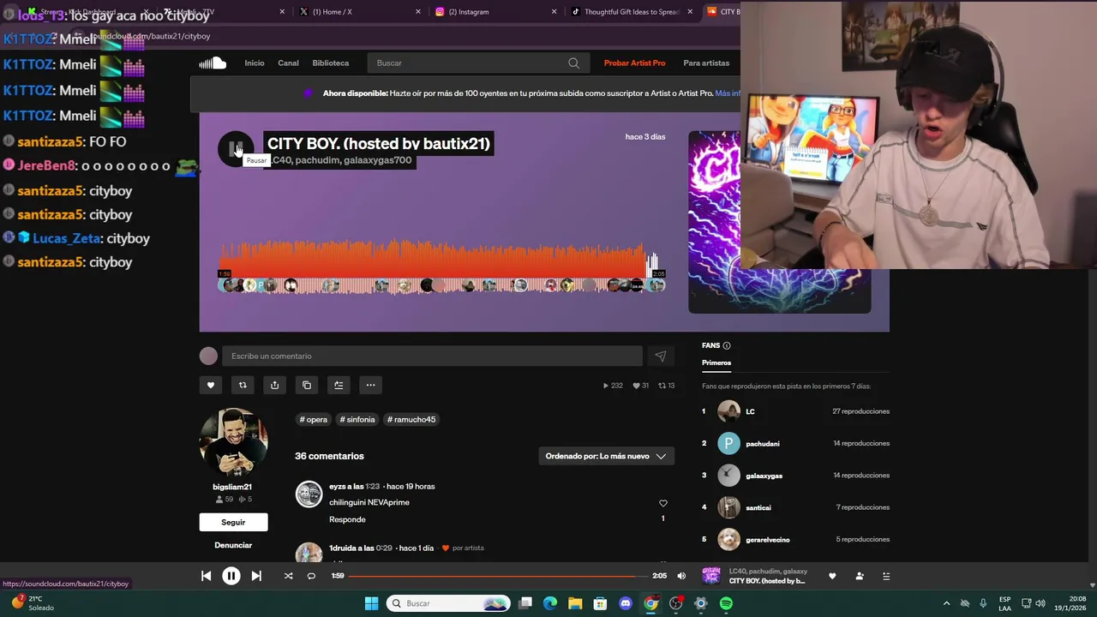
Task: Seek on the bottom player progress bar
Action: [x=497, y=576]
